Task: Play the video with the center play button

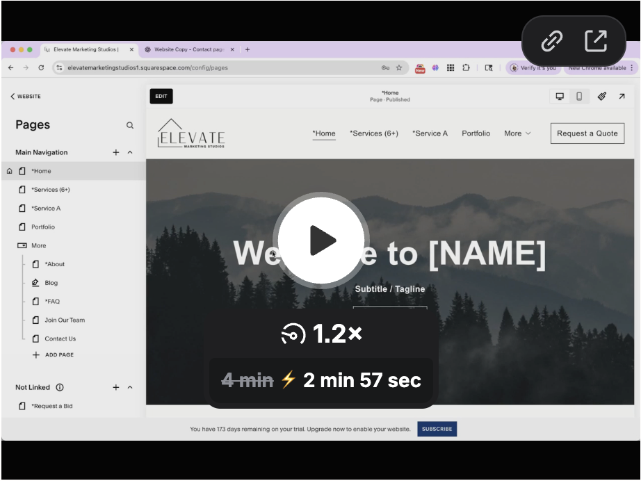Action: point(321,241)
